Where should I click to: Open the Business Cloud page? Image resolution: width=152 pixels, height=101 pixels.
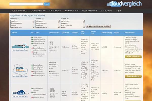coord(71,11)
